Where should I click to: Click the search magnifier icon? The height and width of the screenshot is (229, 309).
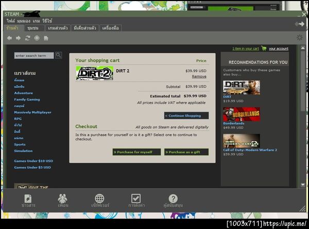(x=58, y=55)
